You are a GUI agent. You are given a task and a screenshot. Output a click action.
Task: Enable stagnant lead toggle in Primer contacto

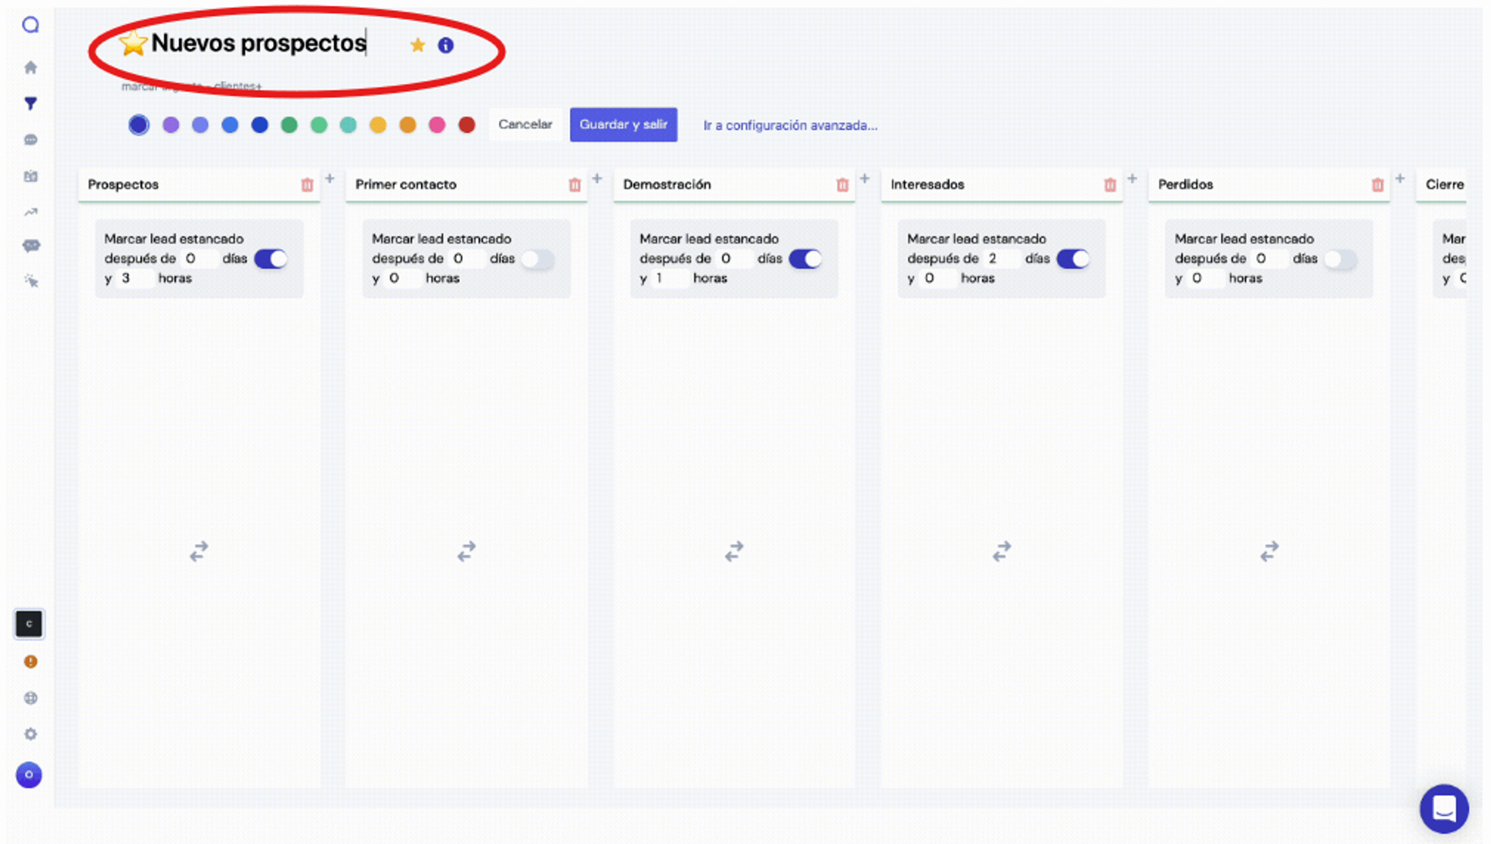click(x=538, y=259)
